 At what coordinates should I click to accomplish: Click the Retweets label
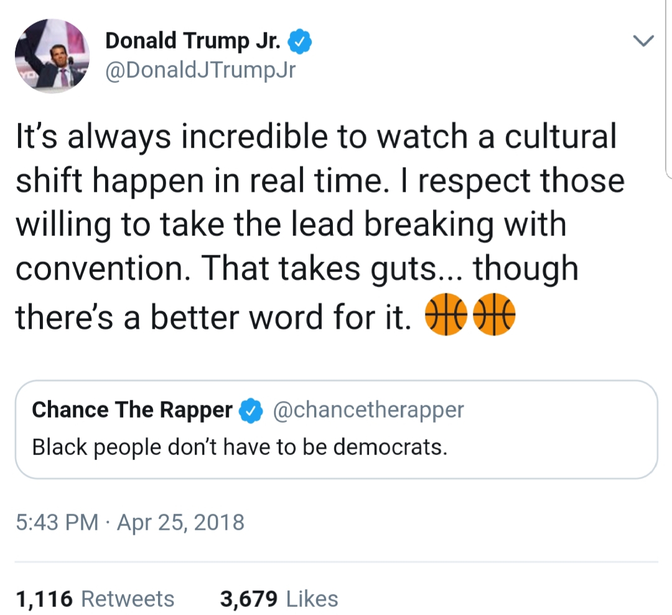(128, 599)
